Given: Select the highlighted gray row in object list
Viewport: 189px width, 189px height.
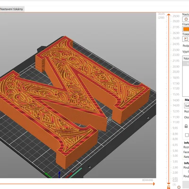Looking at the screenshot, I should (186, 63).
